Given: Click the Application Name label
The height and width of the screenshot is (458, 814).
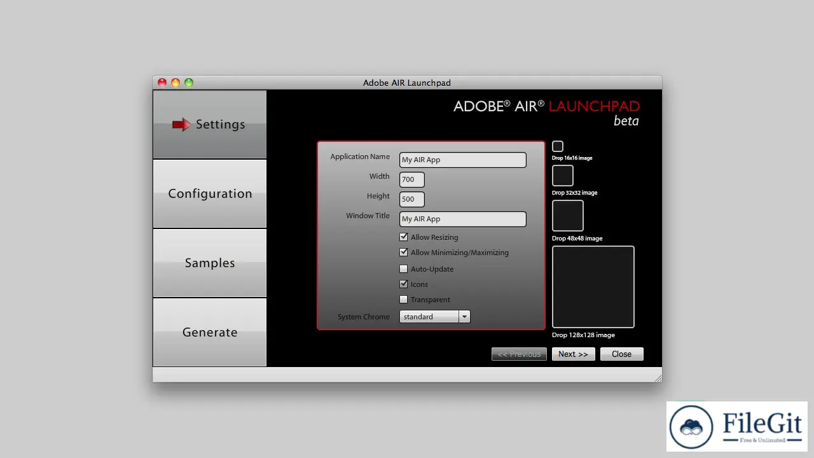Looking at the screenshot, I should pos(360,156).
